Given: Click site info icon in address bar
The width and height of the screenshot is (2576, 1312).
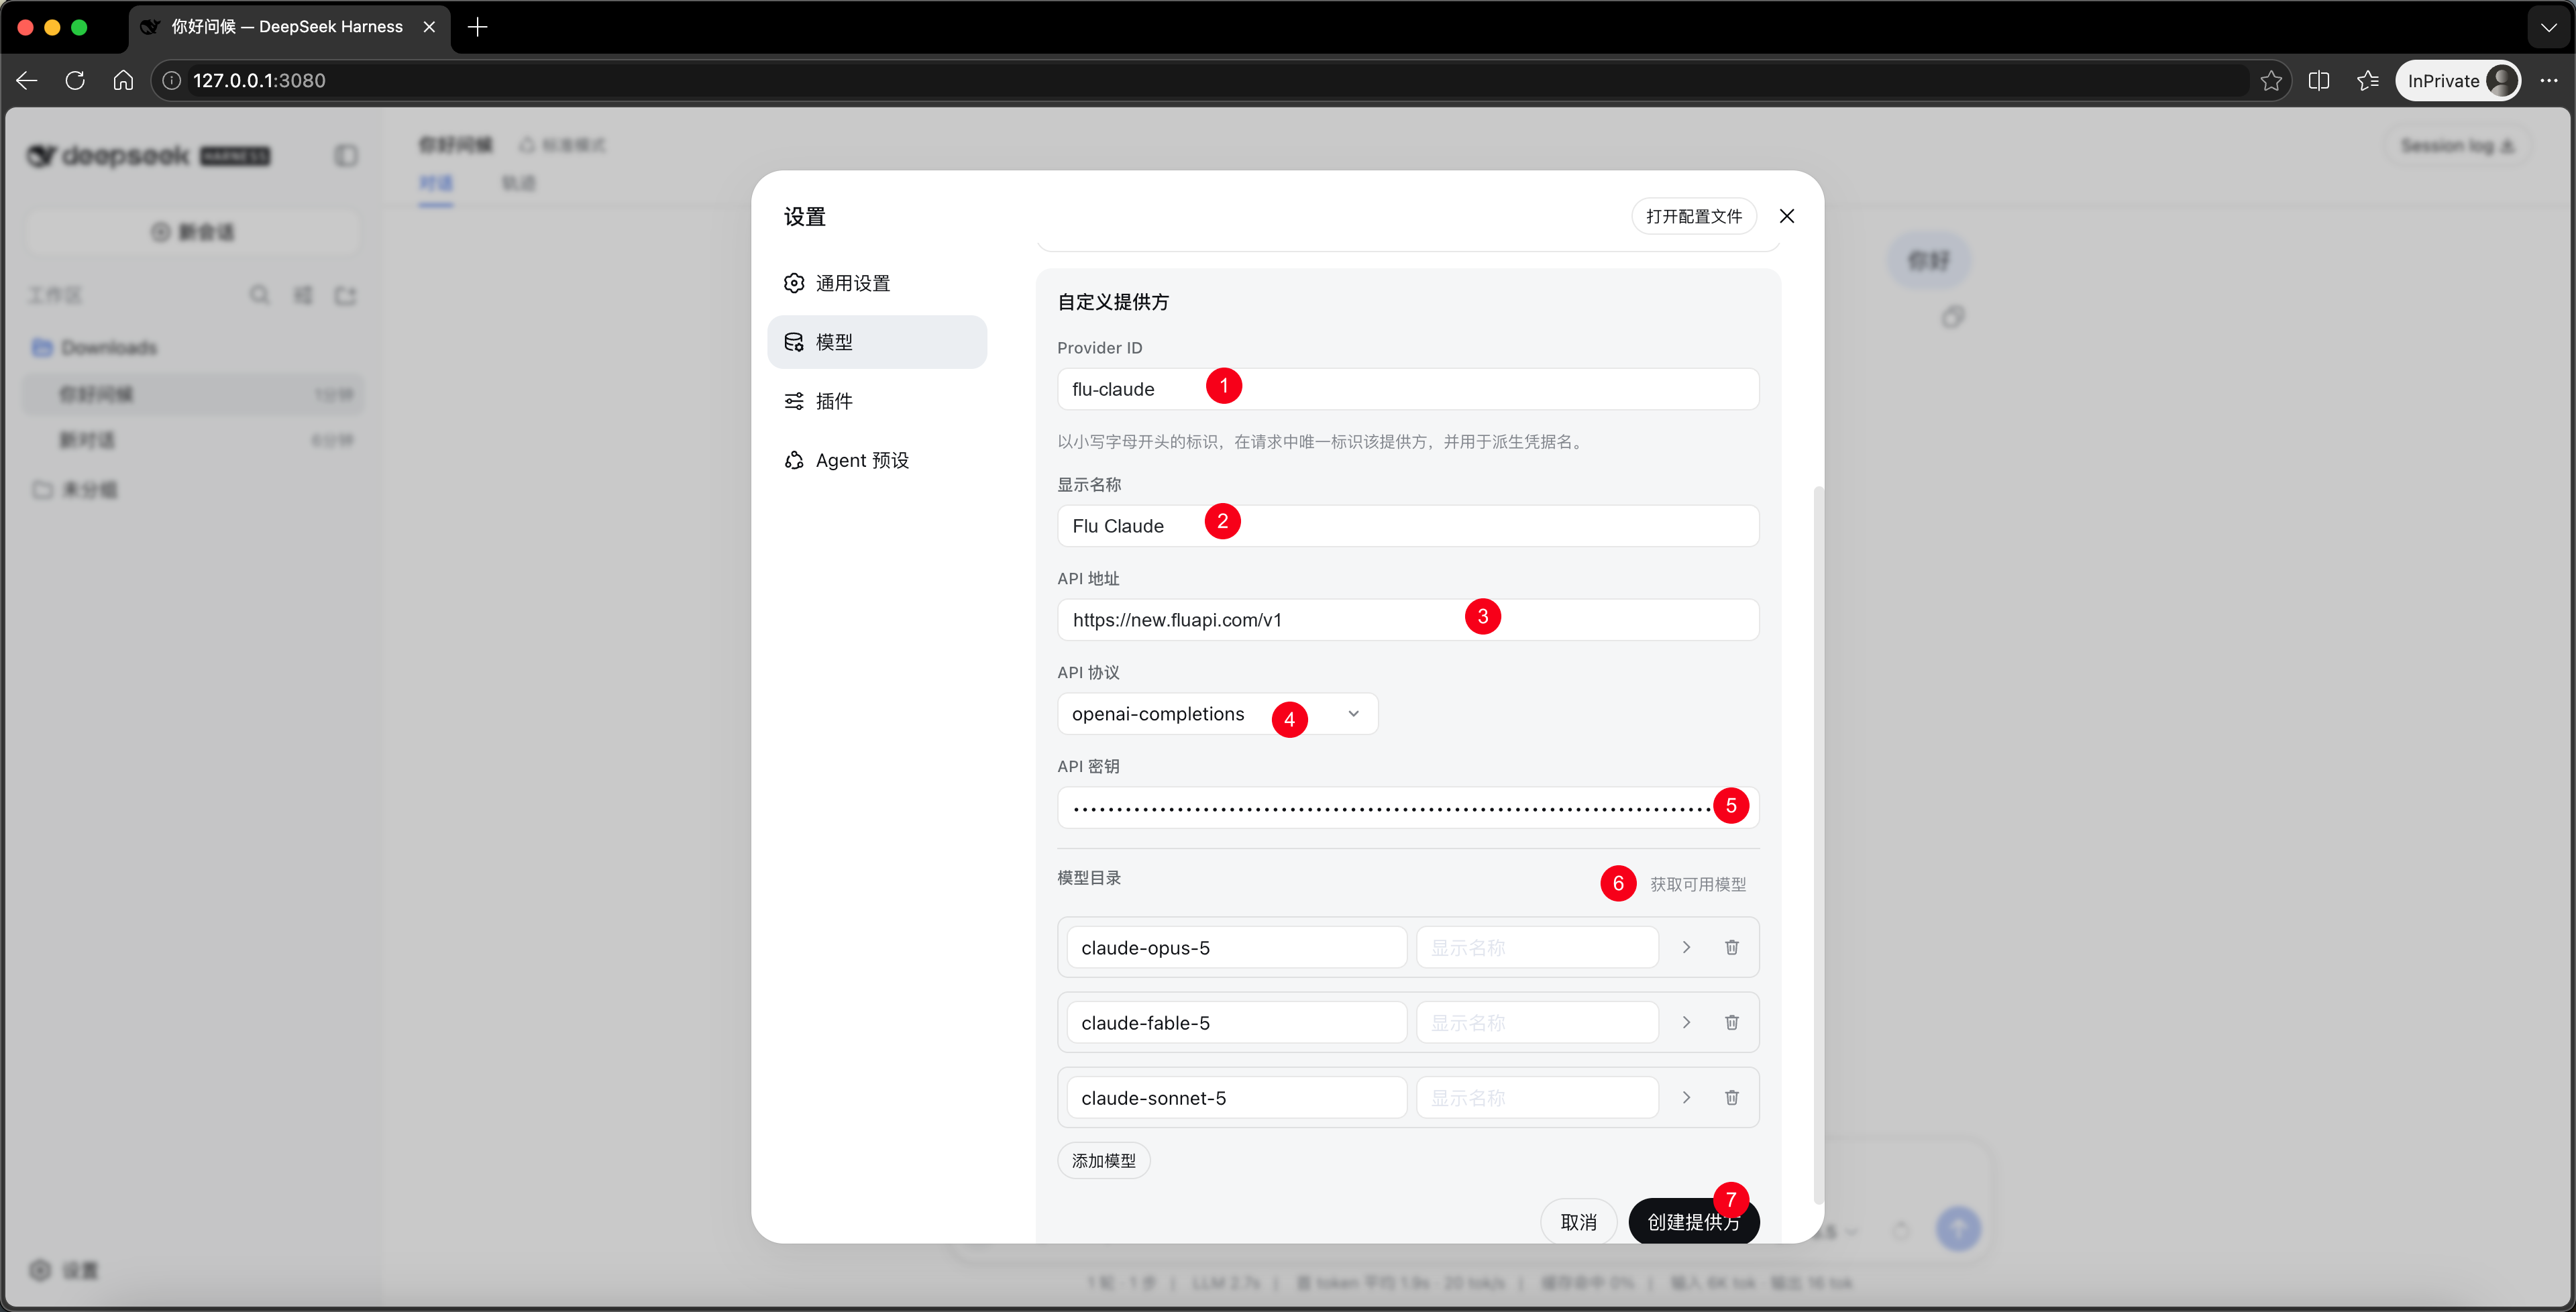Looking at the screenshot, I should tap(172, 80).
